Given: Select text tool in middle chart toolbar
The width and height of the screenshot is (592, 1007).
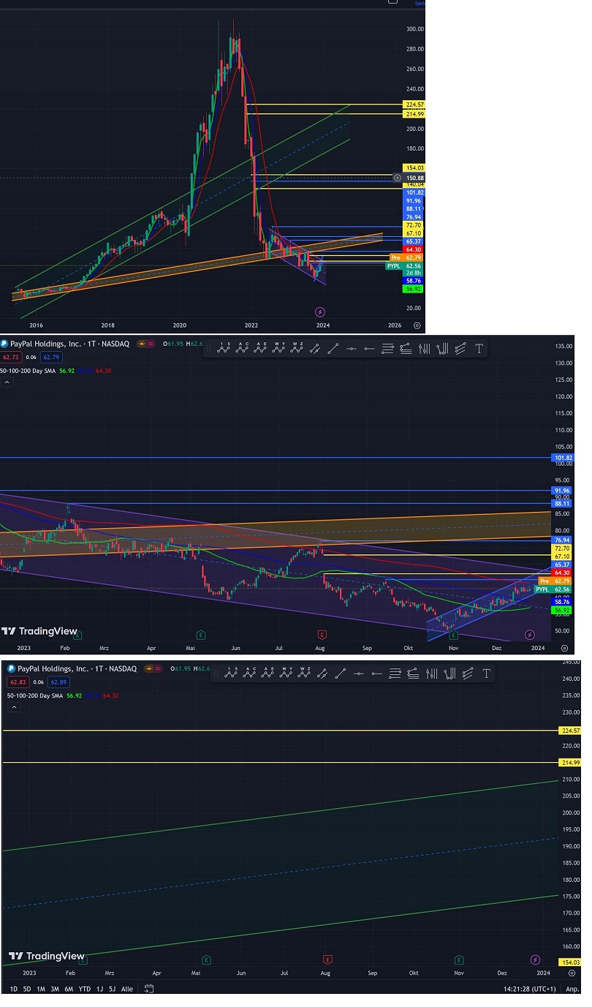Looking at the screenshot, I should pos(479,349).
